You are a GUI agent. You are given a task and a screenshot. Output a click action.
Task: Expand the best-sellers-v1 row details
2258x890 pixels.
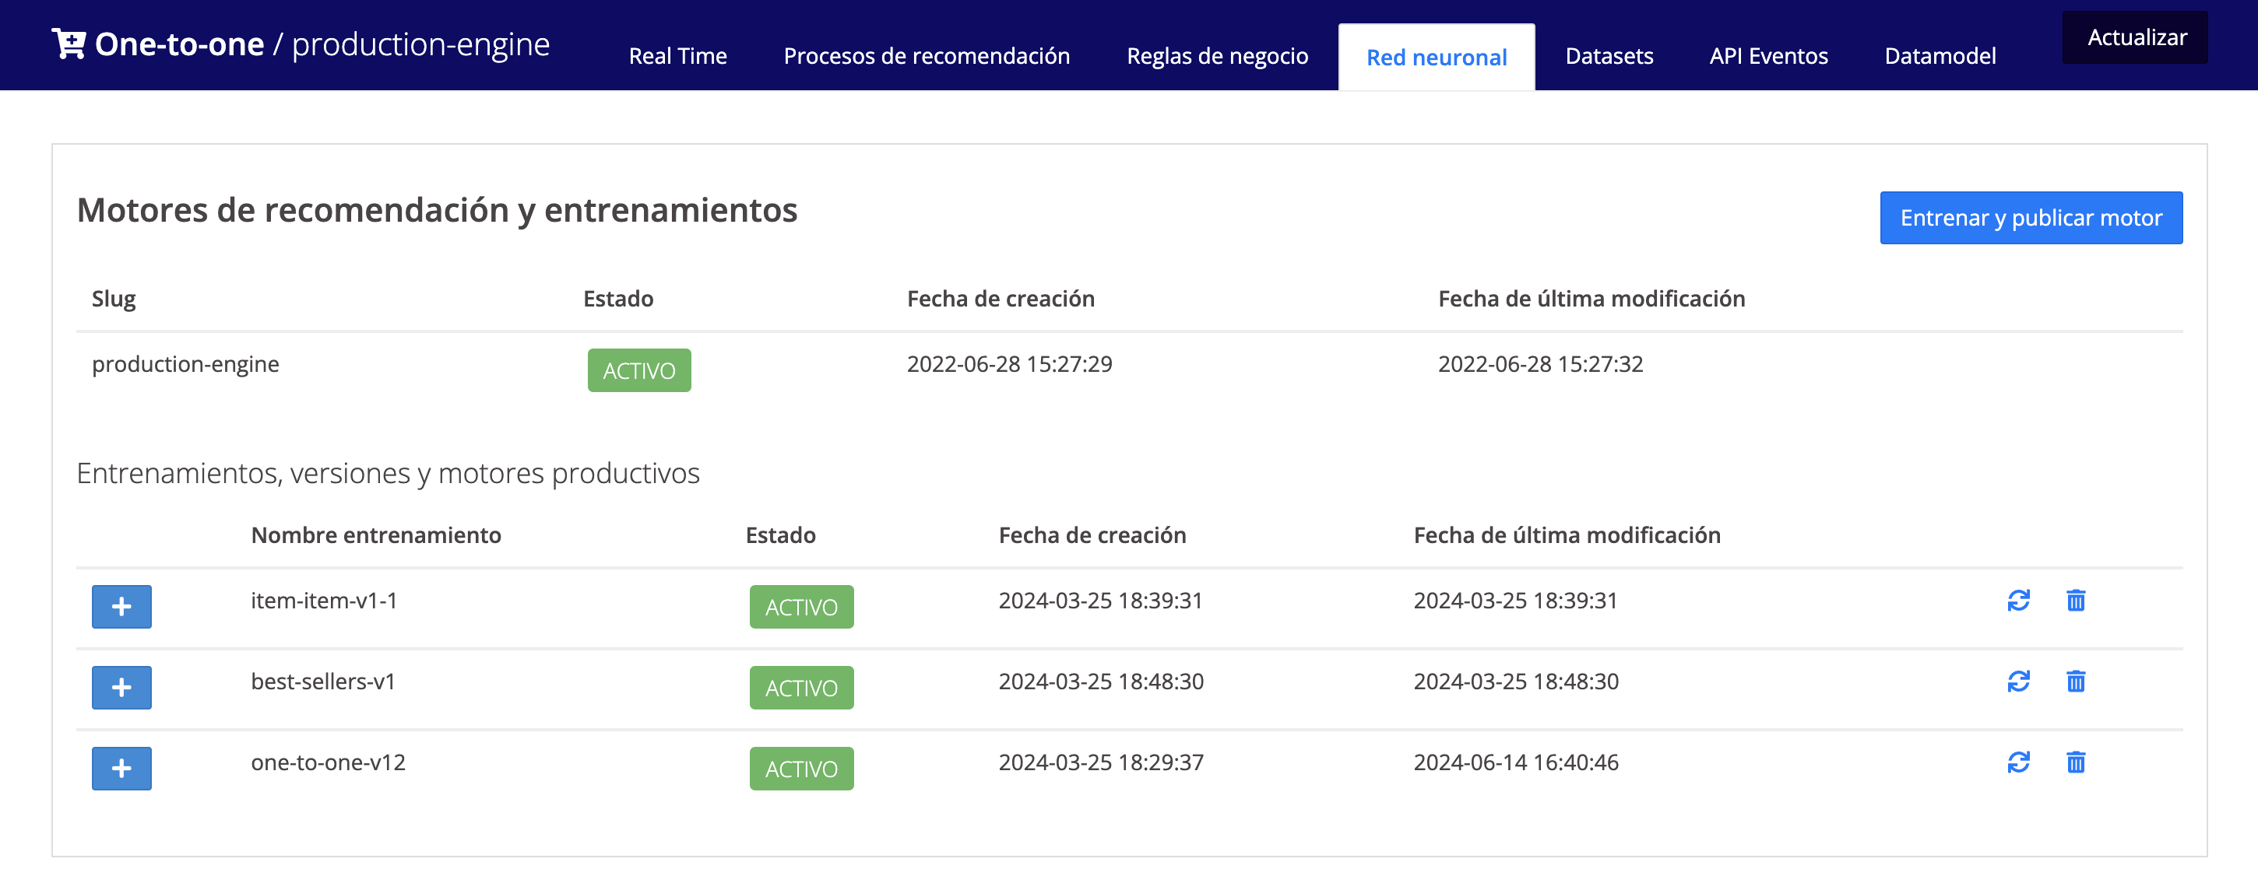121,687
